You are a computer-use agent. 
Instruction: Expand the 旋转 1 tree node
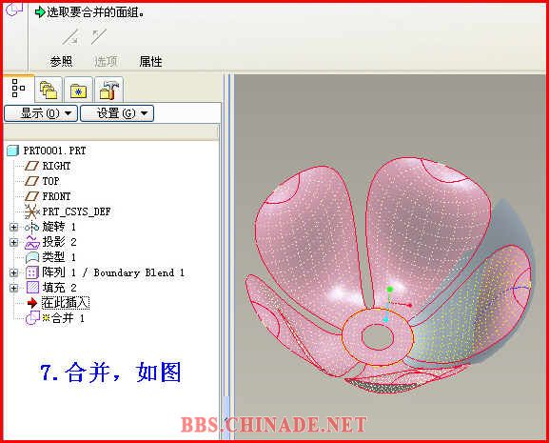[x=13, y=228]
